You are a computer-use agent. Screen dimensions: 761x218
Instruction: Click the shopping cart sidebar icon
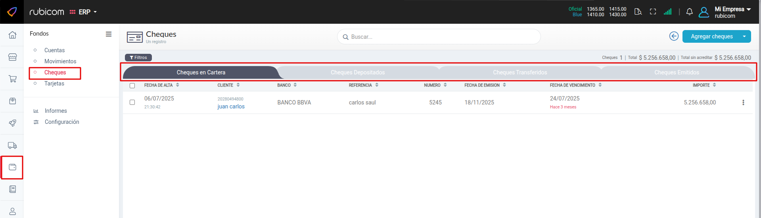tap(12, 79)
